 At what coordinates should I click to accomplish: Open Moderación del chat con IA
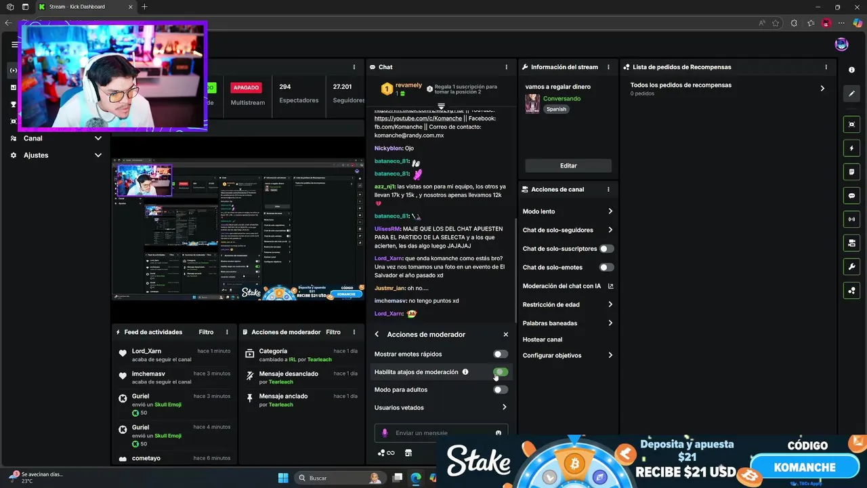click(x=568, y=286)
